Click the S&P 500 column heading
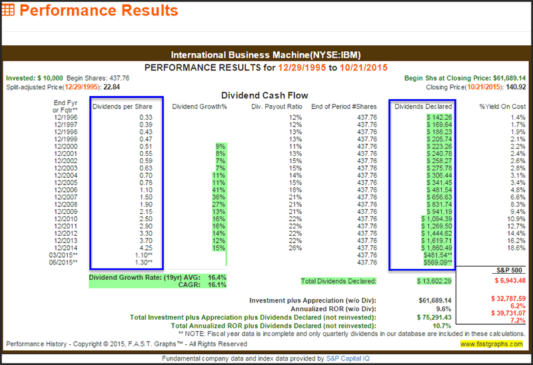The image size is (533, 365). coord(509,270)
